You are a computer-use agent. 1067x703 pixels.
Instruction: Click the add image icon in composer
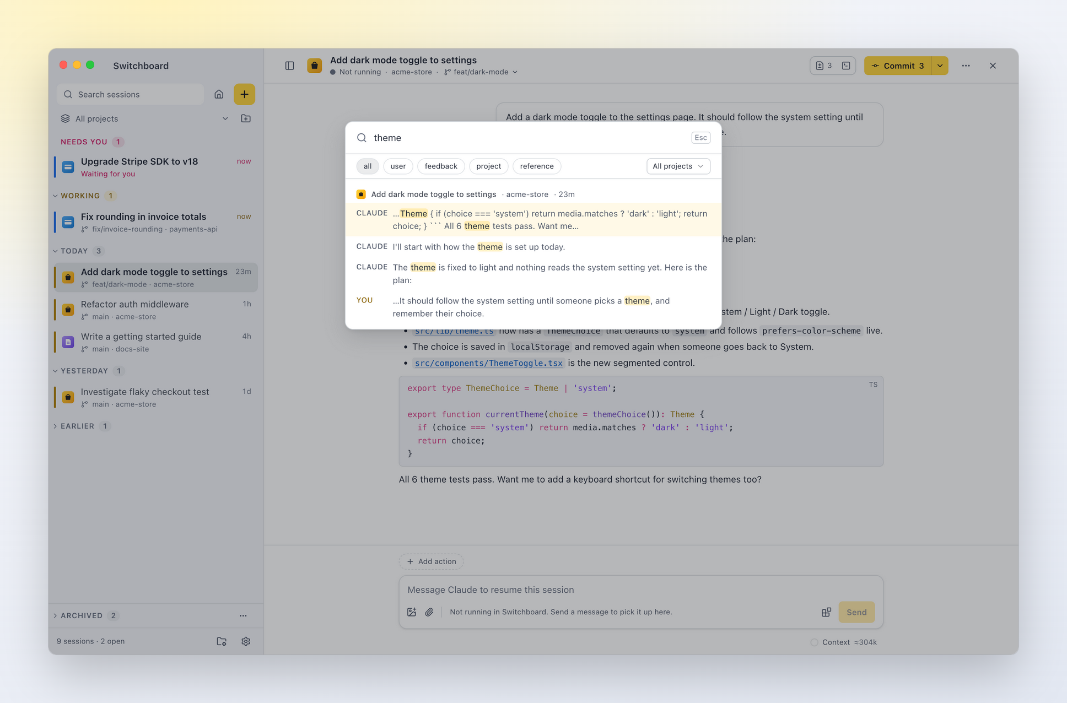coord(412,612)
